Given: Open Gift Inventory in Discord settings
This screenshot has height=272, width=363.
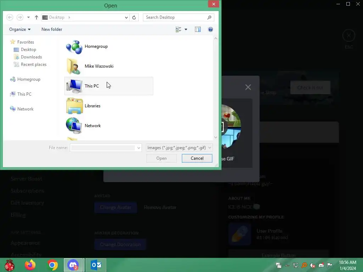Looking at the screenshot, I should click(27, 203).
